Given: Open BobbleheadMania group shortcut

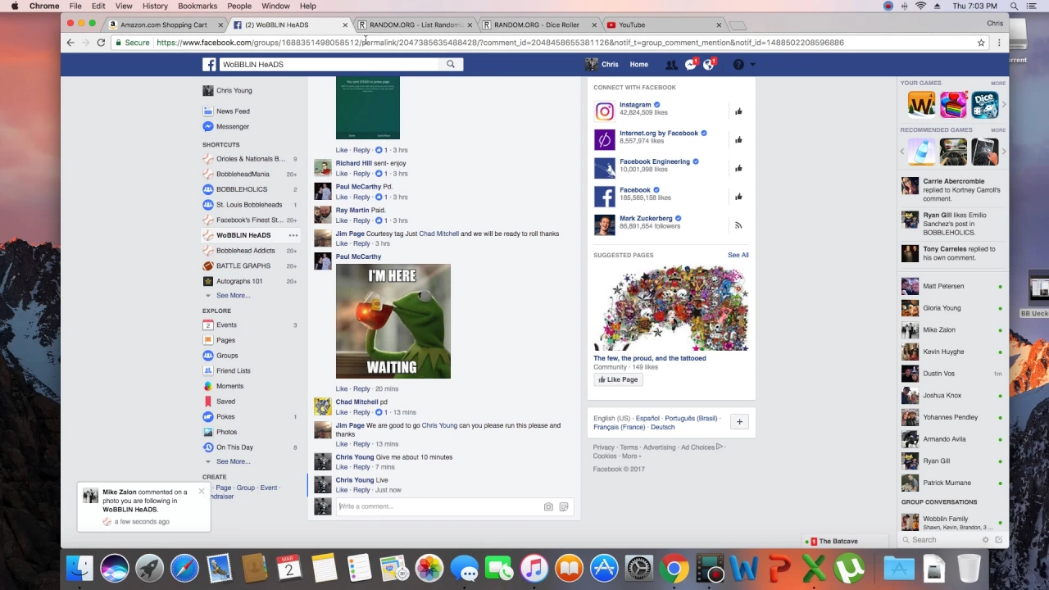Looking at the screenshot, I should (x=243, y=174).
